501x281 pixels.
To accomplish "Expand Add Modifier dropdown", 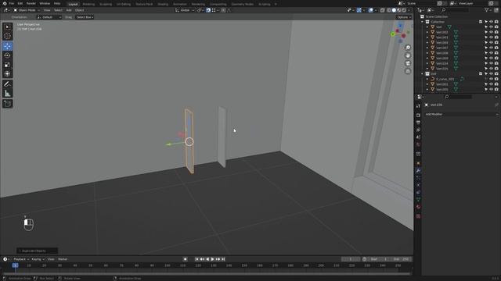I will tap(461, 114).
